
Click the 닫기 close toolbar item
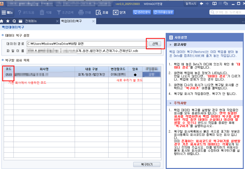[119, 12]
